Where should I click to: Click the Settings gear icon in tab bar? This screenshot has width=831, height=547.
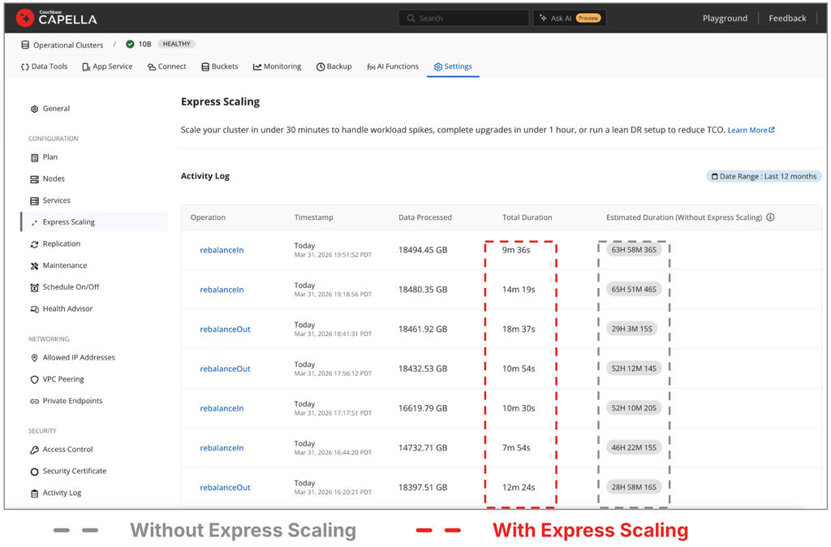[437, 67]
